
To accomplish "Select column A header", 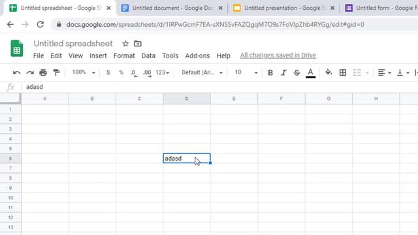I will (x=45, y=99).
